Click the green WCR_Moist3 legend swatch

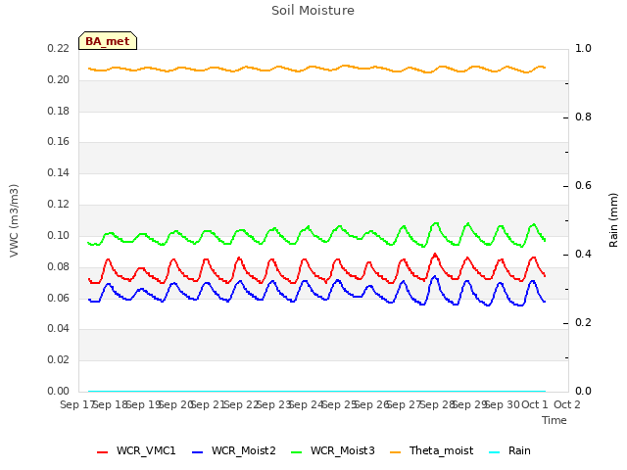click(296, 452)
